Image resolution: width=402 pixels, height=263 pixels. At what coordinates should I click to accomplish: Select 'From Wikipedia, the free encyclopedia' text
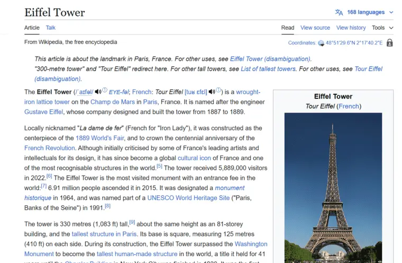[x=70, y=42]
